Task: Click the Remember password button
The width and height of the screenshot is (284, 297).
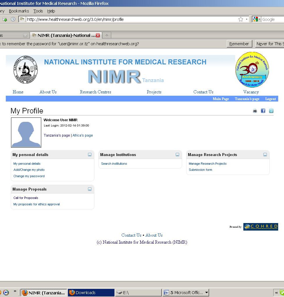Action: pyautogui.click(x=239, y=44)
